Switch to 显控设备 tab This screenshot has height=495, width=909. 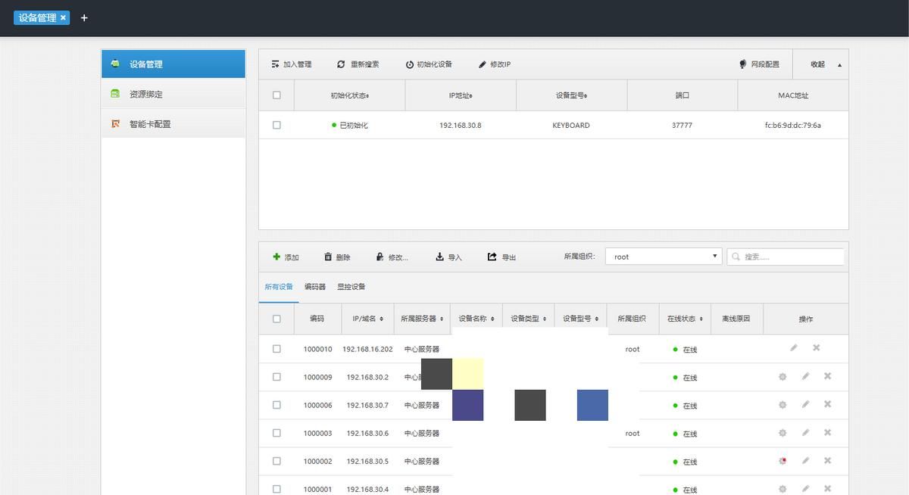[x=351, y=287]
